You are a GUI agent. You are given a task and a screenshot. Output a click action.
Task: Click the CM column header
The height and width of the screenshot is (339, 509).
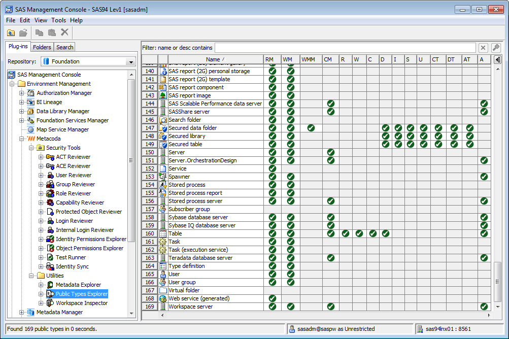pyautogui.click(x=331, y=59)
